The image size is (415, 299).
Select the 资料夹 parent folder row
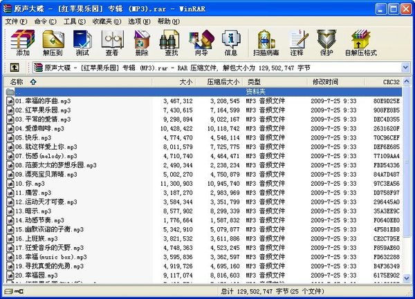pos(203,92)
